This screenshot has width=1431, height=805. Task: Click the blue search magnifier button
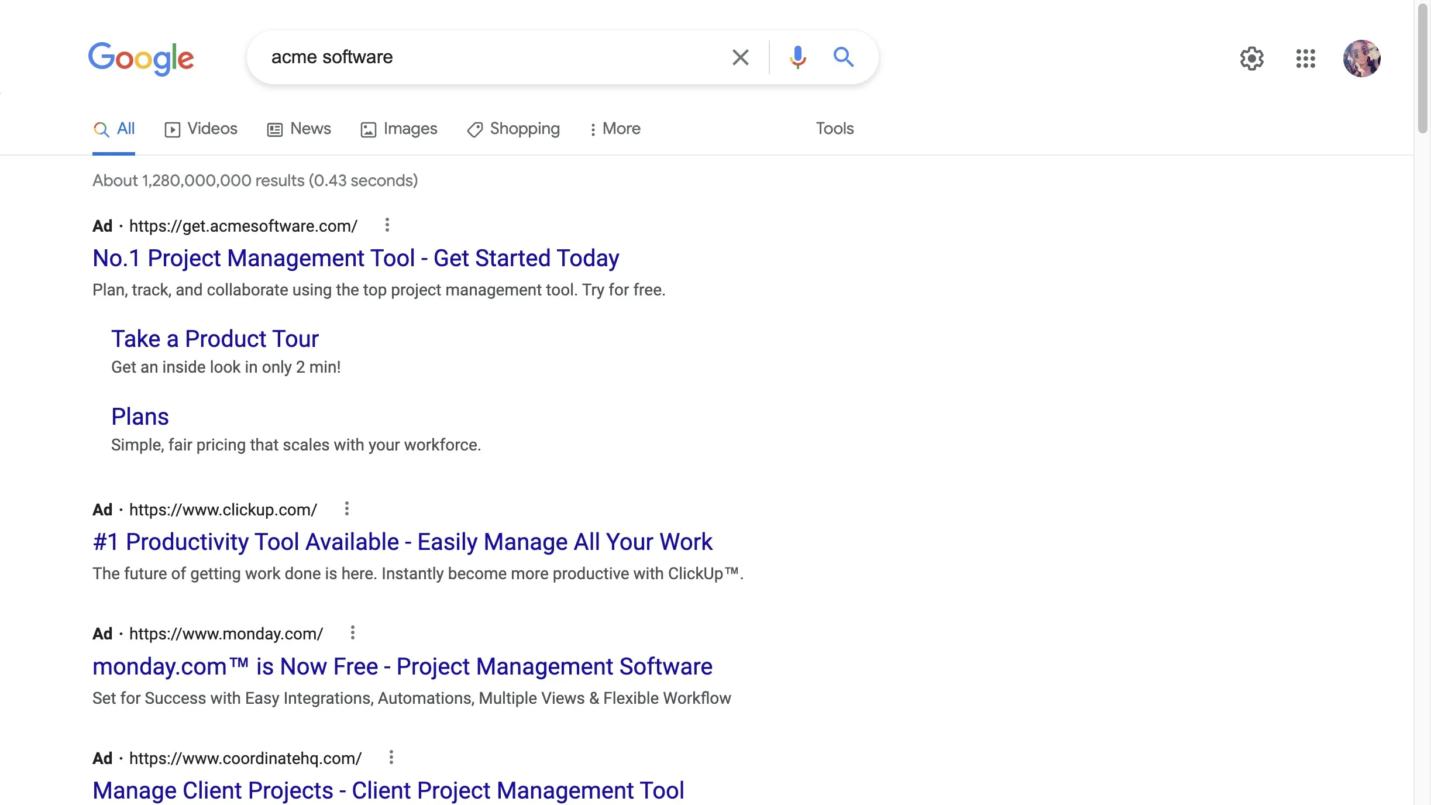(844, 57)
